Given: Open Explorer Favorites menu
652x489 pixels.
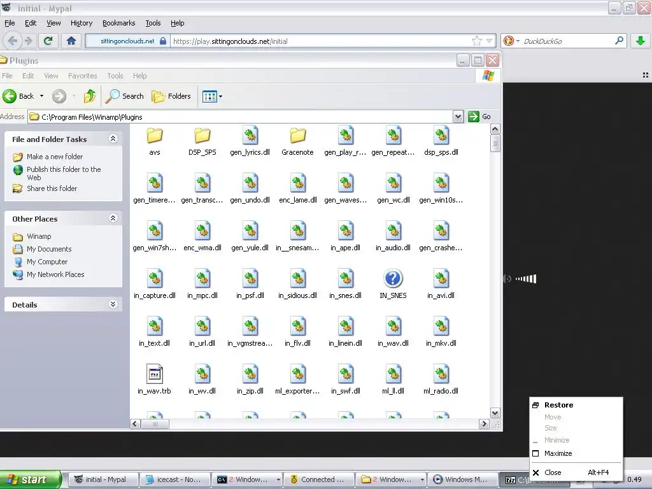Looking at the screenshot, I should tap(82, 76).
